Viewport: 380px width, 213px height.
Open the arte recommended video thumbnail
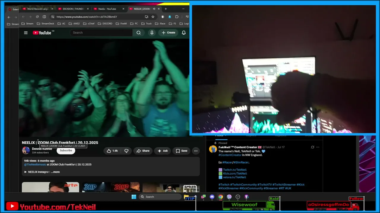tap(50, 187)
